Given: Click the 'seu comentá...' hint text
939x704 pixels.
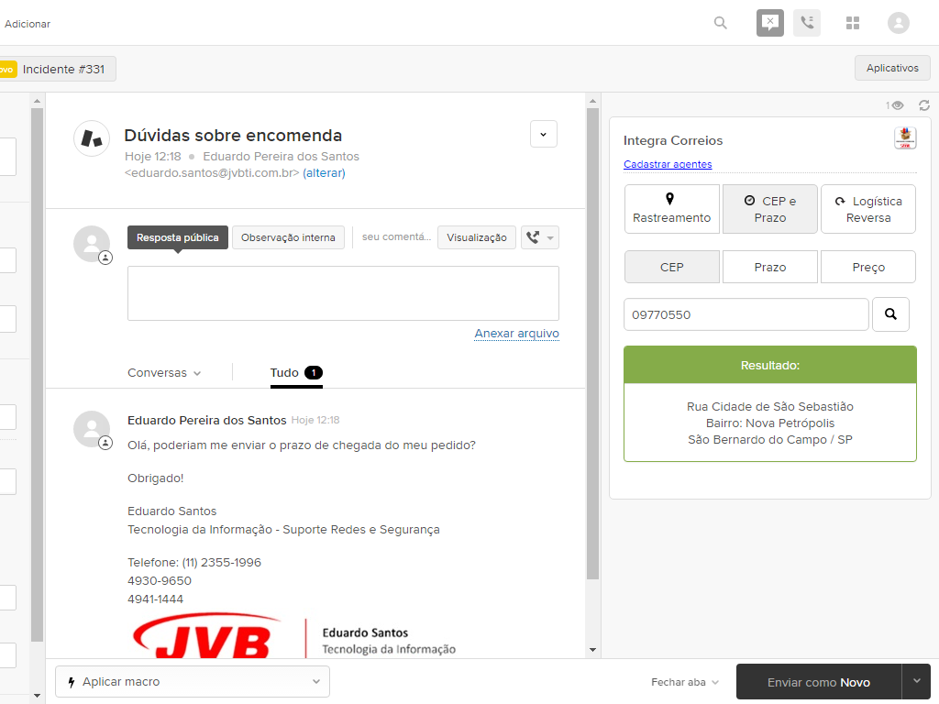Looking at the screenshot, I should click(x=396, y=237).
